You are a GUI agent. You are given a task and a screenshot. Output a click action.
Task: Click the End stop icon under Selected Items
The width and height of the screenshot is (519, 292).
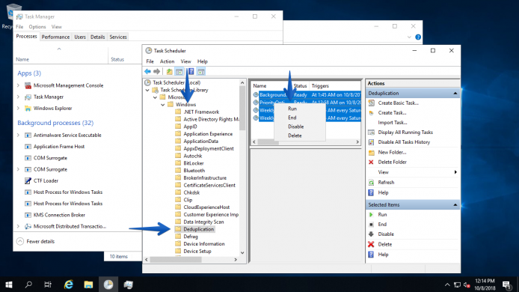point(371,225)
